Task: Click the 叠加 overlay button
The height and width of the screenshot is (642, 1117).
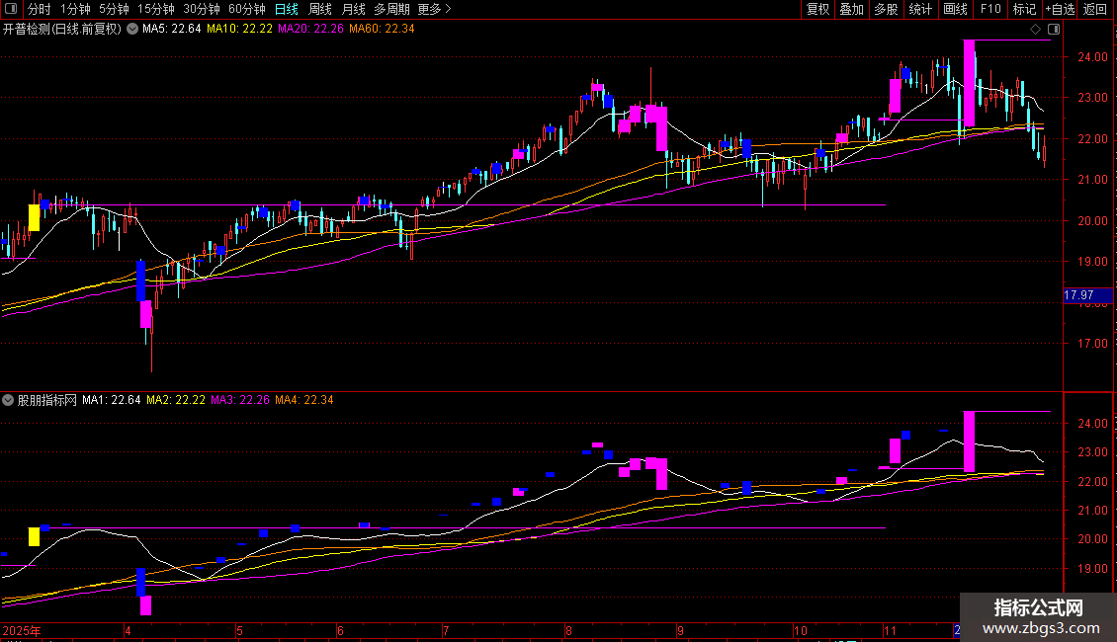Action: (851, 9)
